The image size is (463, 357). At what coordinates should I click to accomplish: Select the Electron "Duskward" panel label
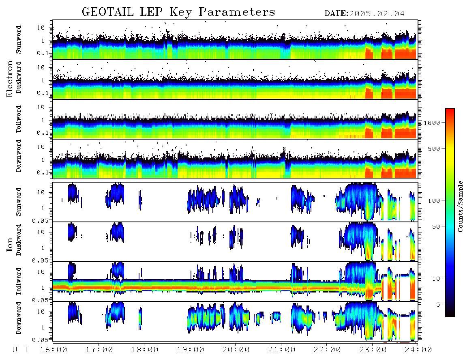19,77
